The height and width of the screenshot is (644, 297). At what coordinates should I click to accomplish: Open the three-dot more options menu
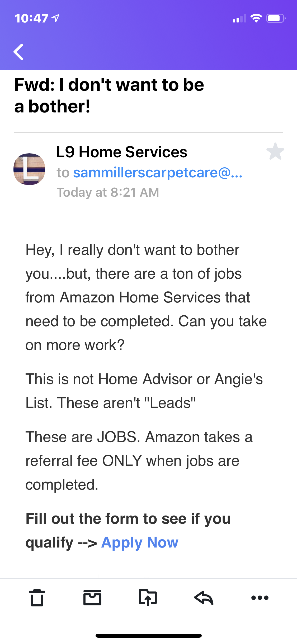pyautogui.click(x=260, y=598)
